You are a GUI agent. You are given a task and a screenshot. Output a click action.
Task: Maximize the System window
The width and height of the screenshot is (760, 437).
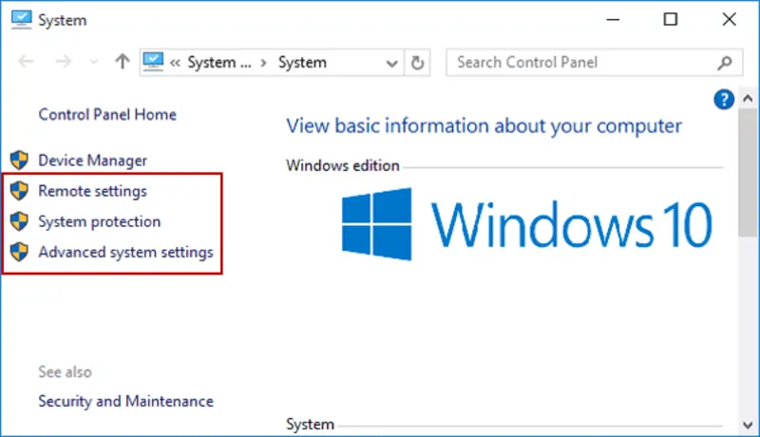pos(671,19)
